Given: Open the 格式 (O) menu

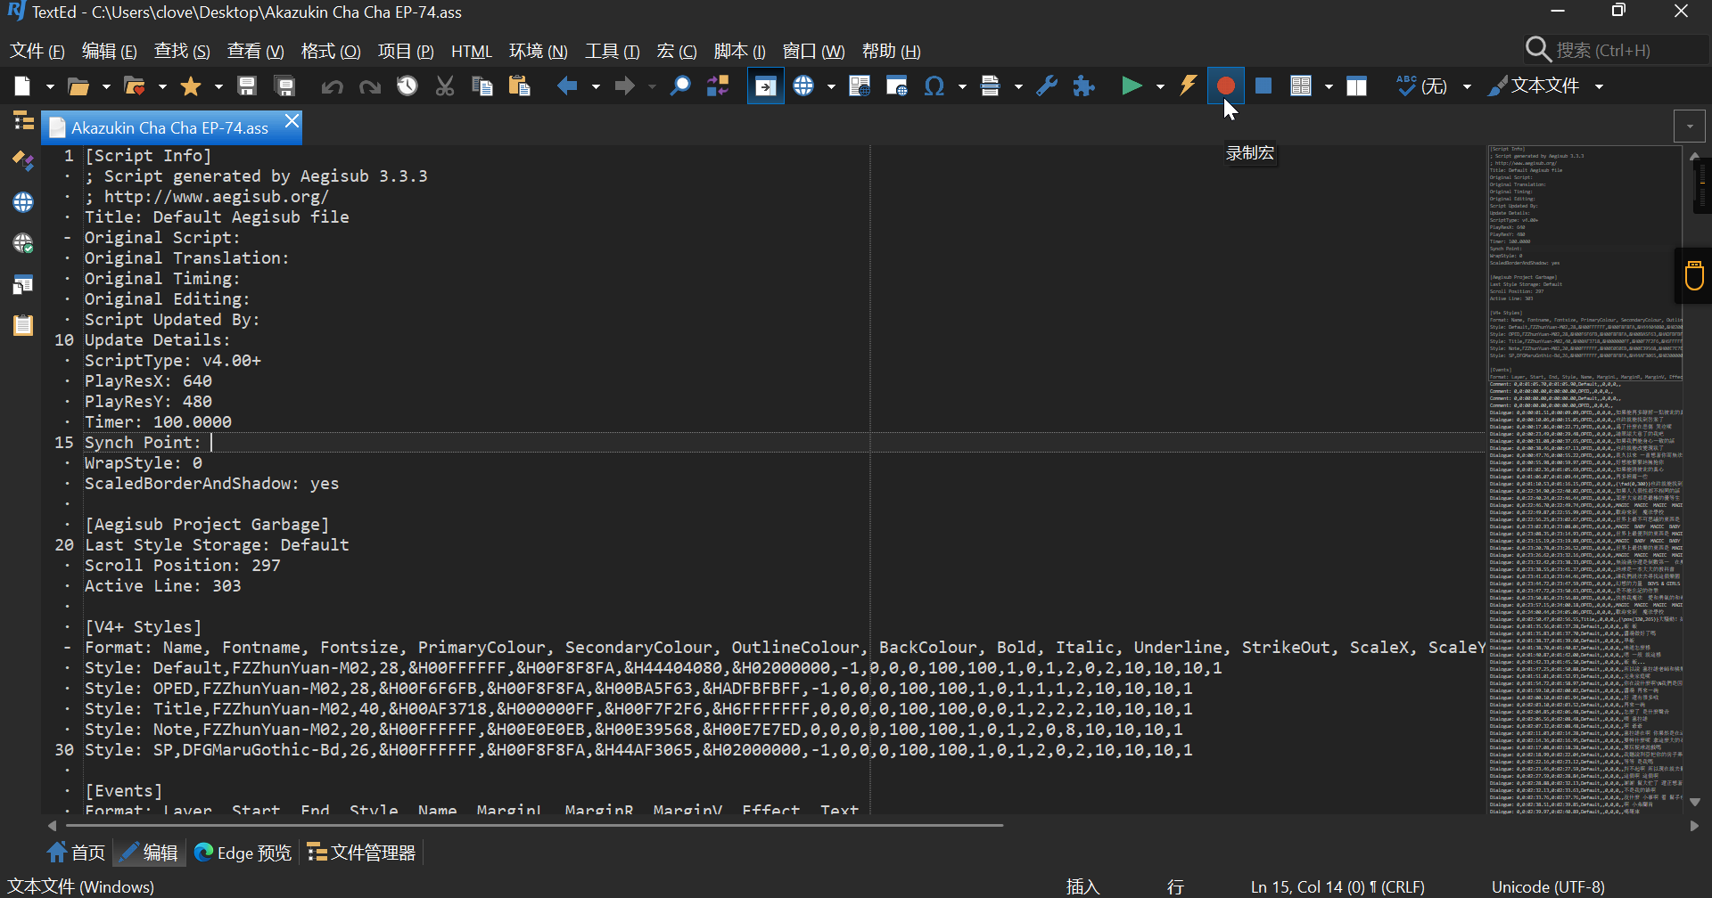Looking at the screenshot, I should pyautogui.click(x=330, y=51).
